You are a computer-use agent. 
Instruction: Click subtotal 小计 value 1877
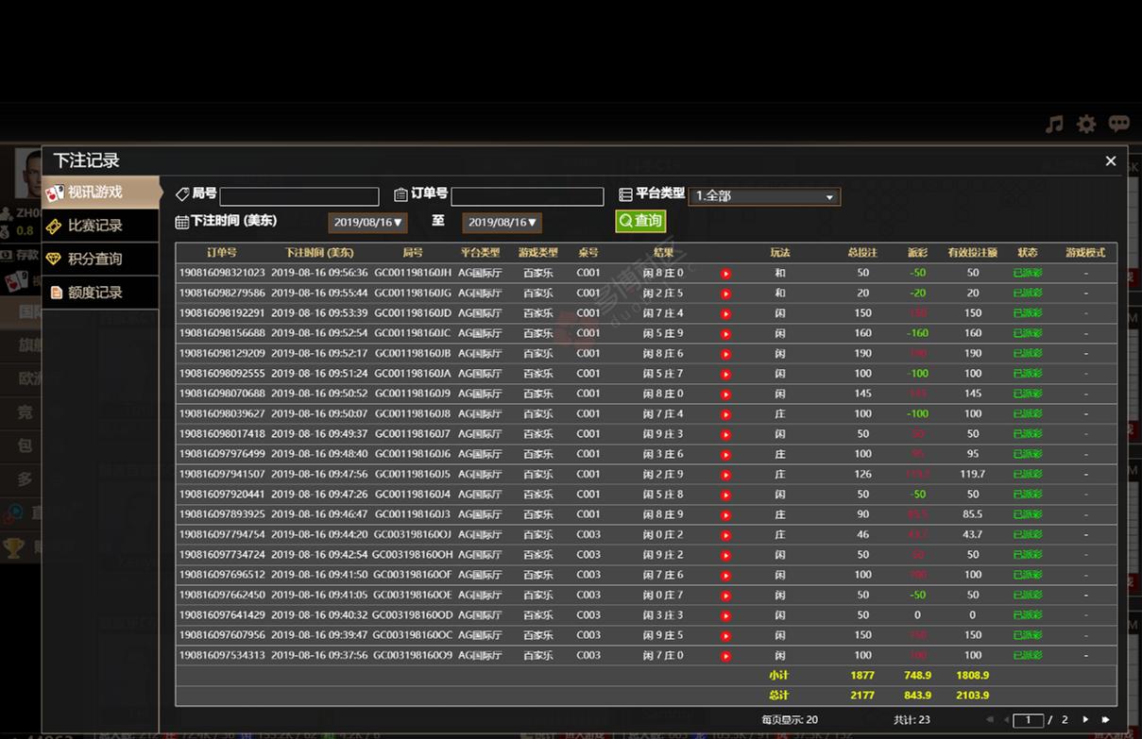tap(862, 676)
